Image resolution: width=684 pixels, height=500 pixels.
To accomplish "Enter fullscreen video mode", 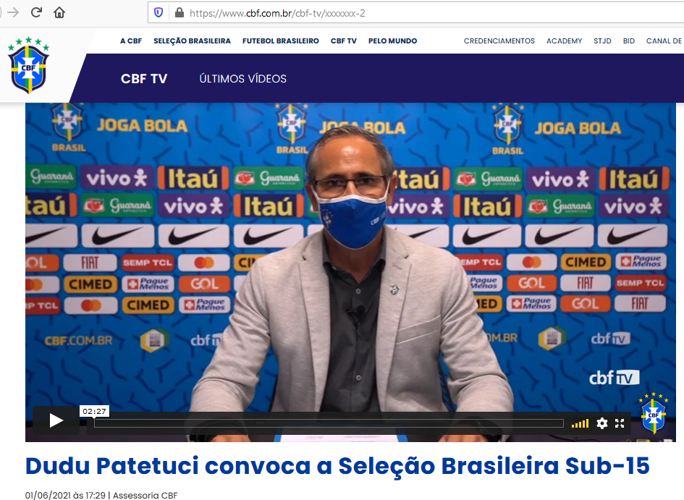I will pyautogui.click(x=620, y=423).
